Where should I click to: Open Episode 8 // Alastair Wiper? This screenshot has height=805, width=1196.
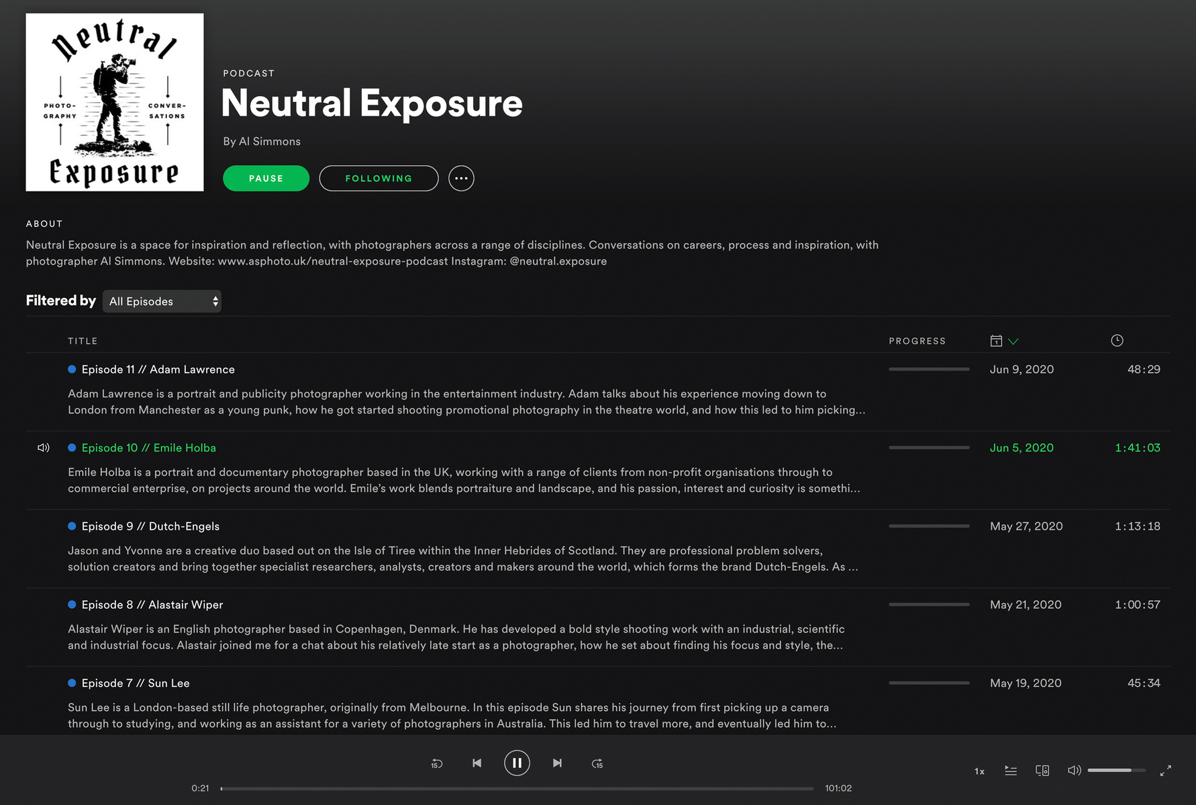152,605
